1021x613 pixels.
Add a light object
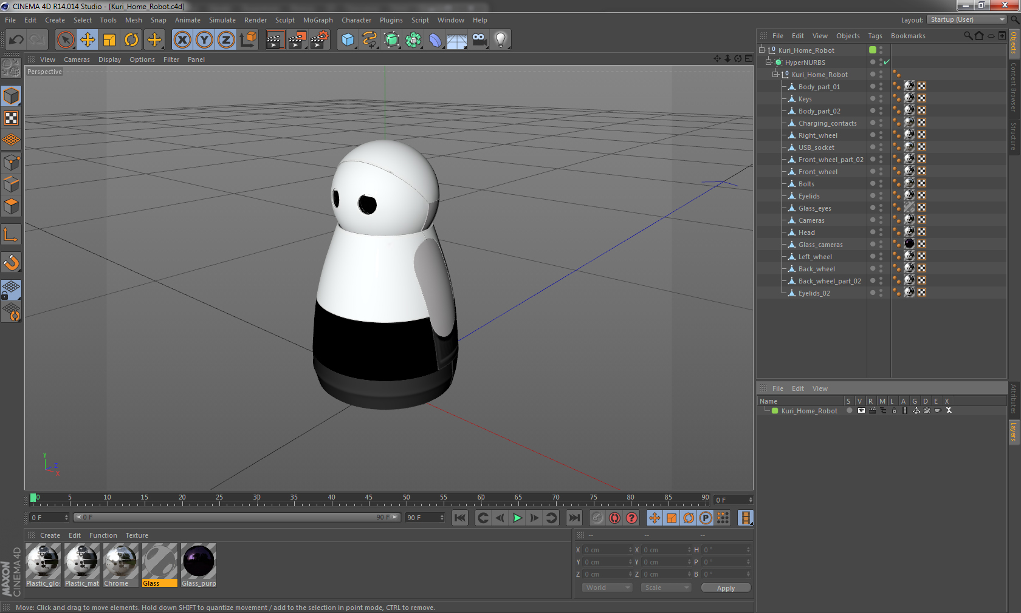pyautogui.click(x=501, y=40)
